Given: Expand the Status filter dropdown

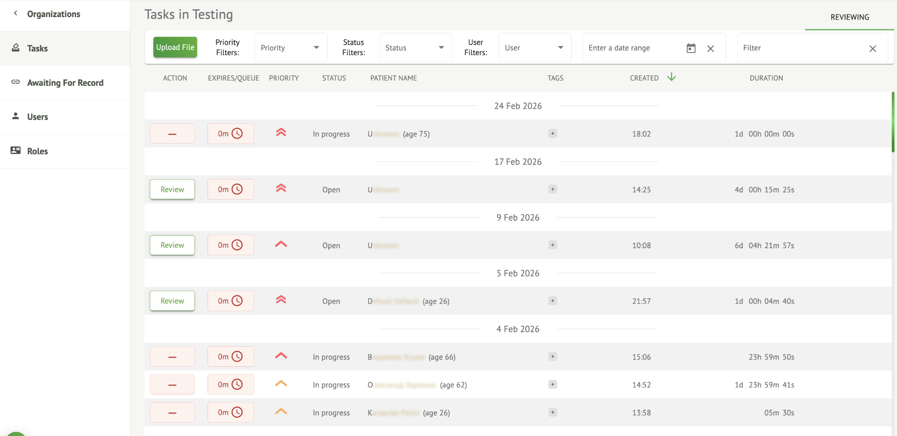Looking at the screenshot, I should pyautogui.click(x=415, y=48).
